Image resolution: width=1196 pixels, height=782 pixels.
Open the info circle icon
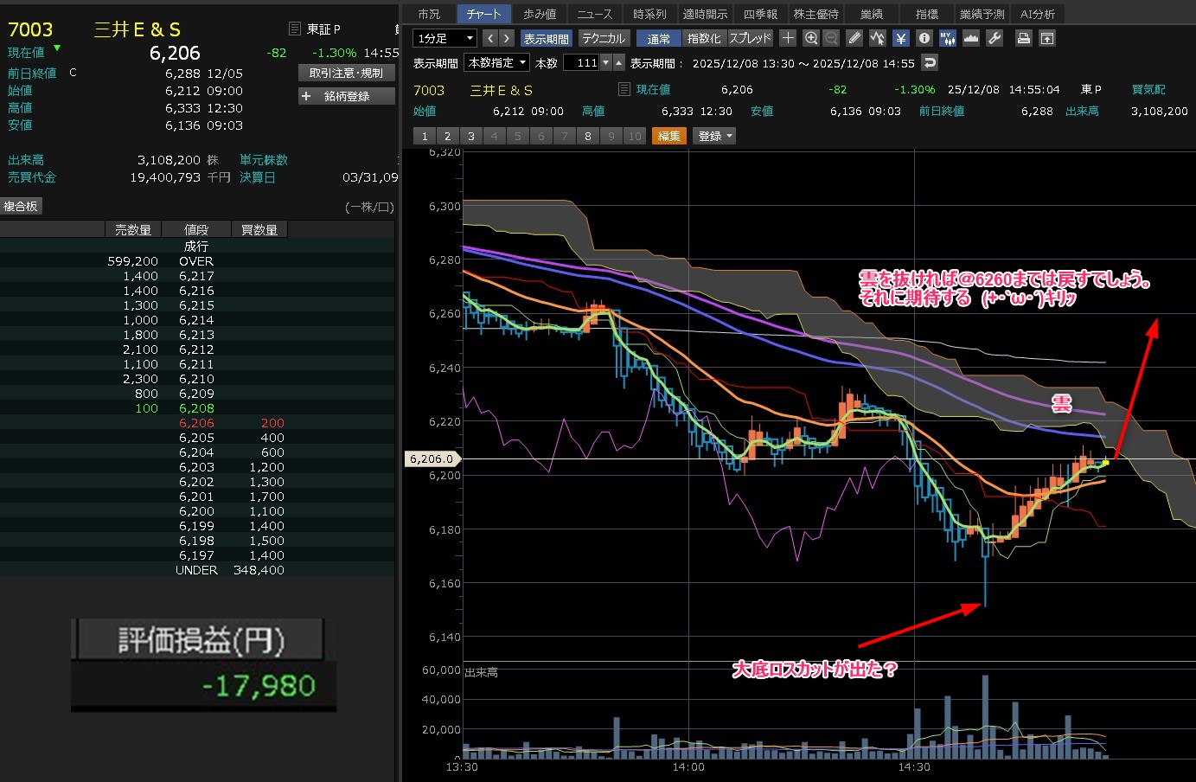click(x=924, y=38)
